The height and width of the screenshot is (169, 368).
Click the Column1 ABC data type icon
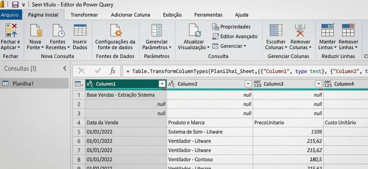90,84
